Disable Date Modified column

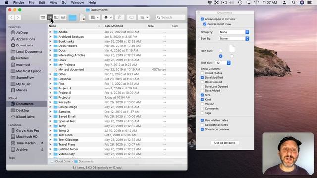pos(202,77)
